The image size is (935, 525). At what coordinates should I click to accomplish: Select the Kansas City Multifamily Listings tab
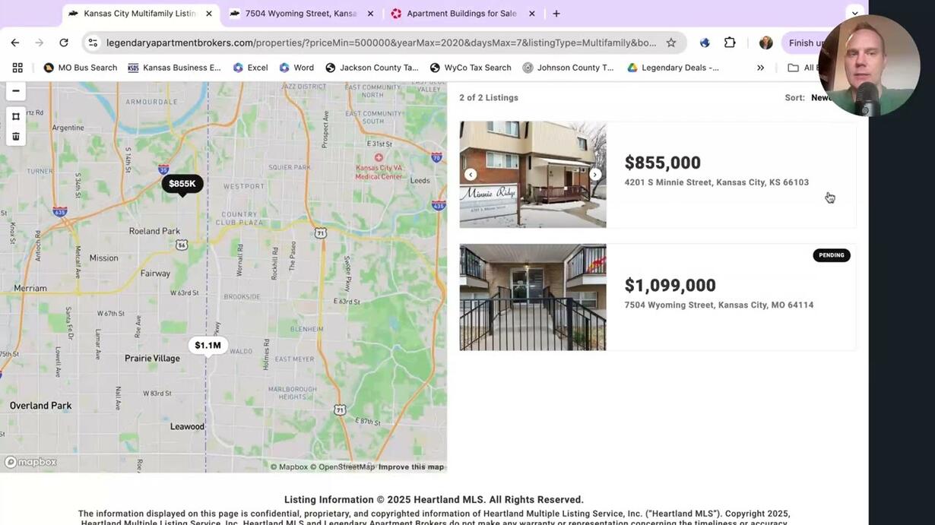pyautogui.click(x=141, y=14)
